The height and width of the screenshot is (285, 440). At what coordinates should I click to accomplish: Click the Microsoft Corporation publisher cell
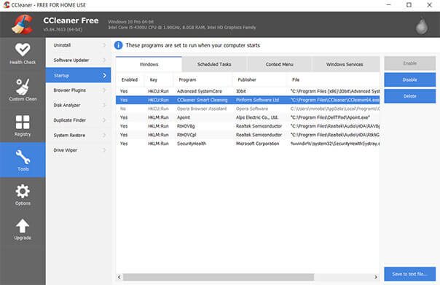(x=258, y=144)
